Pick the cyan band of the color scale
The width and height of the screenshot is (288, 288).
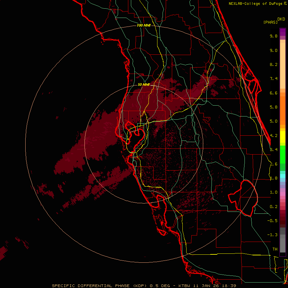[283, 176]
